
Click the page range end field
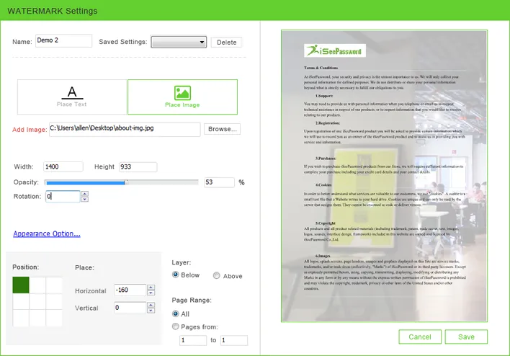(x=234, y=340)
